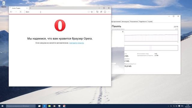Open the Recycle Bin desktop icon
The height and width of the screenshot is (108, 192).
4,4
